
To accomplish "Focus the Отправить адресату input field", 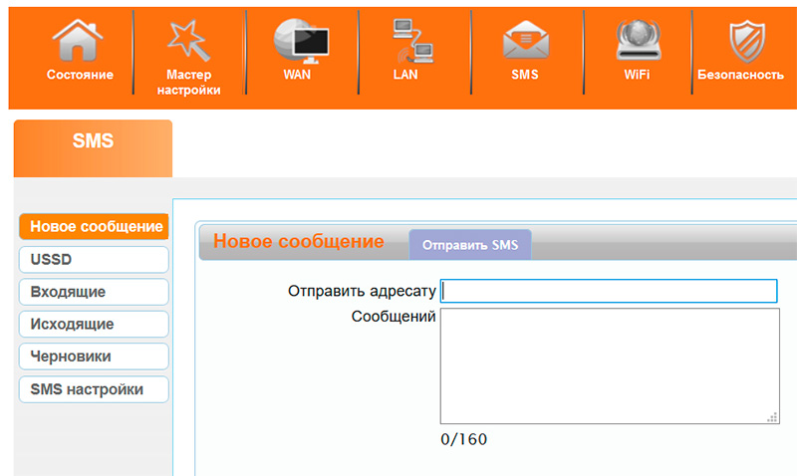I will tap(608, 291).
